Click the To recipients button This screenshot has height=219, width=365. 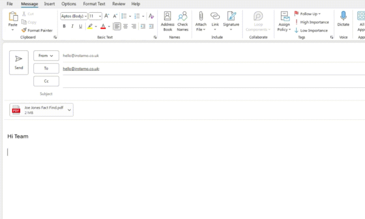(x=46, y=69)
